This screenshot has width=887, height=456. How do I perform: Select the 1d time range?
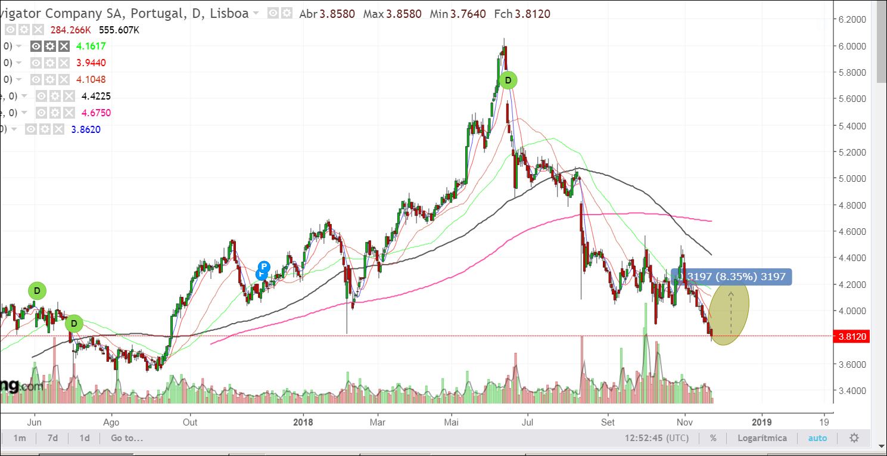[85, 438]
